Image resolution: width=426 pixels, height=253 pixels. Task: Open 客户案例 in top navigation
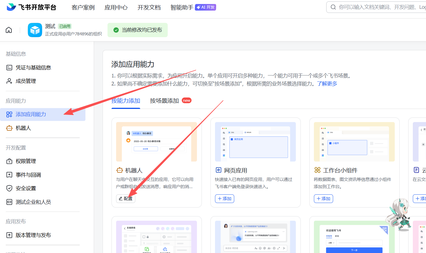[83, 7]
